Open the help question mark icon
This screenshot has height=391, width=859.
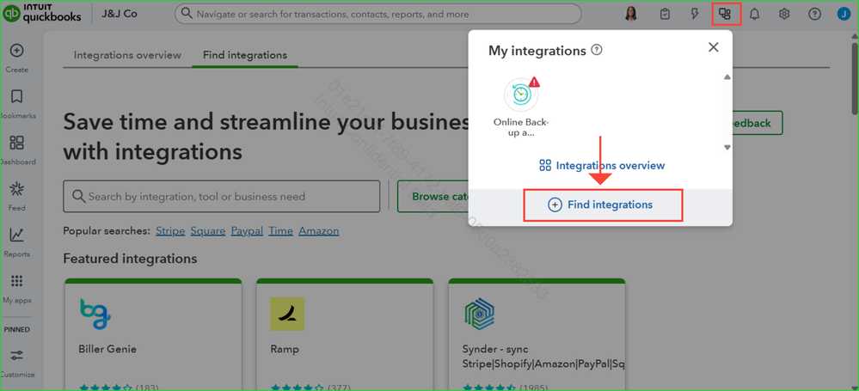pyautogui.click(x=814, y=15)
